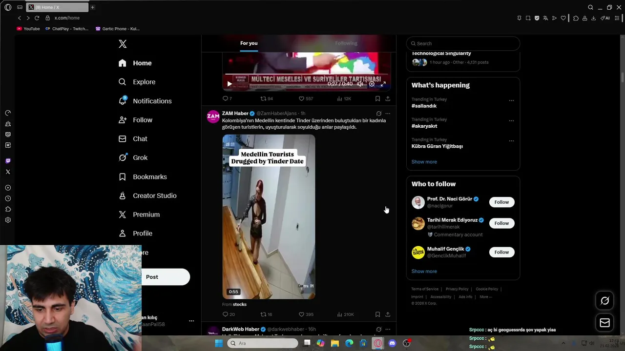Open the YouTube bookmark
This screenshot has width=625, height=351.
click(x=28, y=29)
